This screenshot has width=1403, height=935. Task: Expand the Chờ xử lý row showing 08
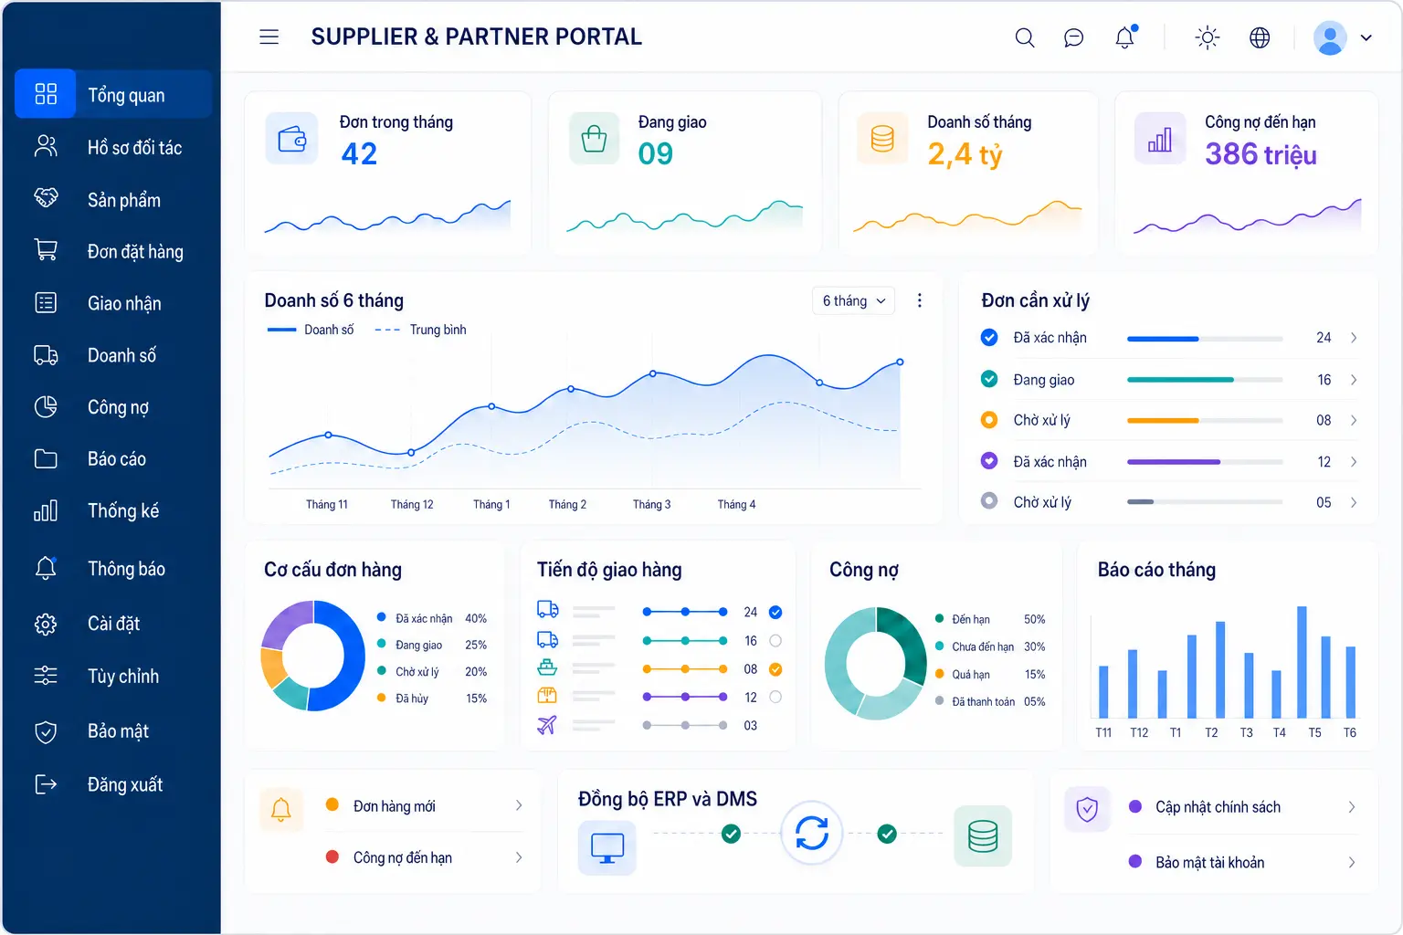click(1354, 420)
